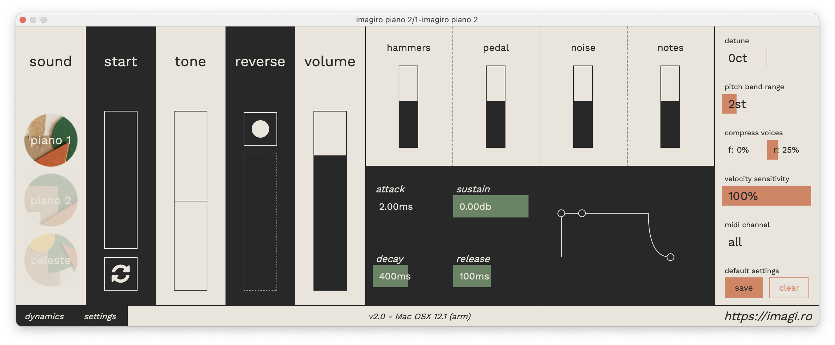Open the dynamics tab
This screenshot has width=835, height=345.
44,316
